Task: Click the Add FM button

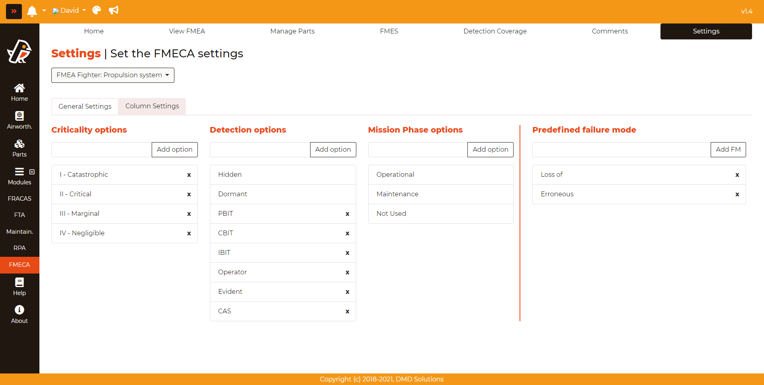Action: pos(728,150)
